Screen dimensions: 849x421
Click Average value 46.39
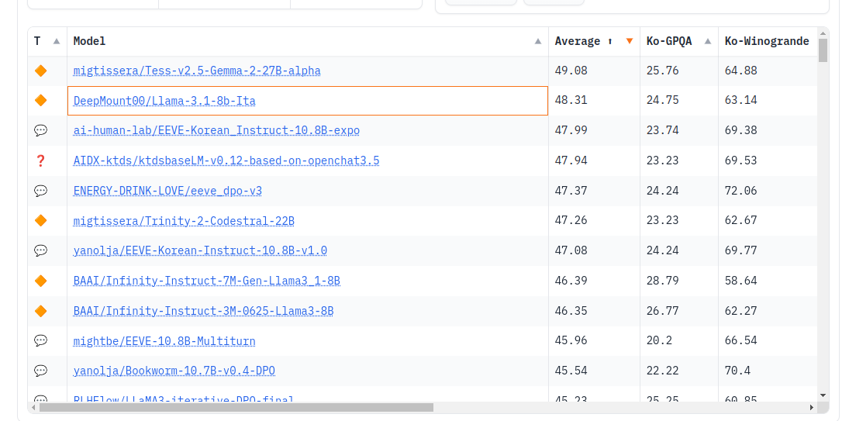coord(571,281)
